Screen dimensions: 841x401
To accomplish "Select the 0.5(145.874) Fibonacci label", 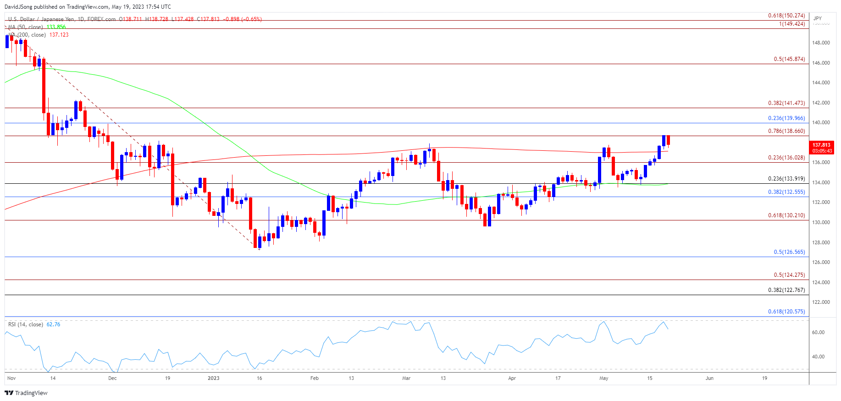I will [789, 59].
